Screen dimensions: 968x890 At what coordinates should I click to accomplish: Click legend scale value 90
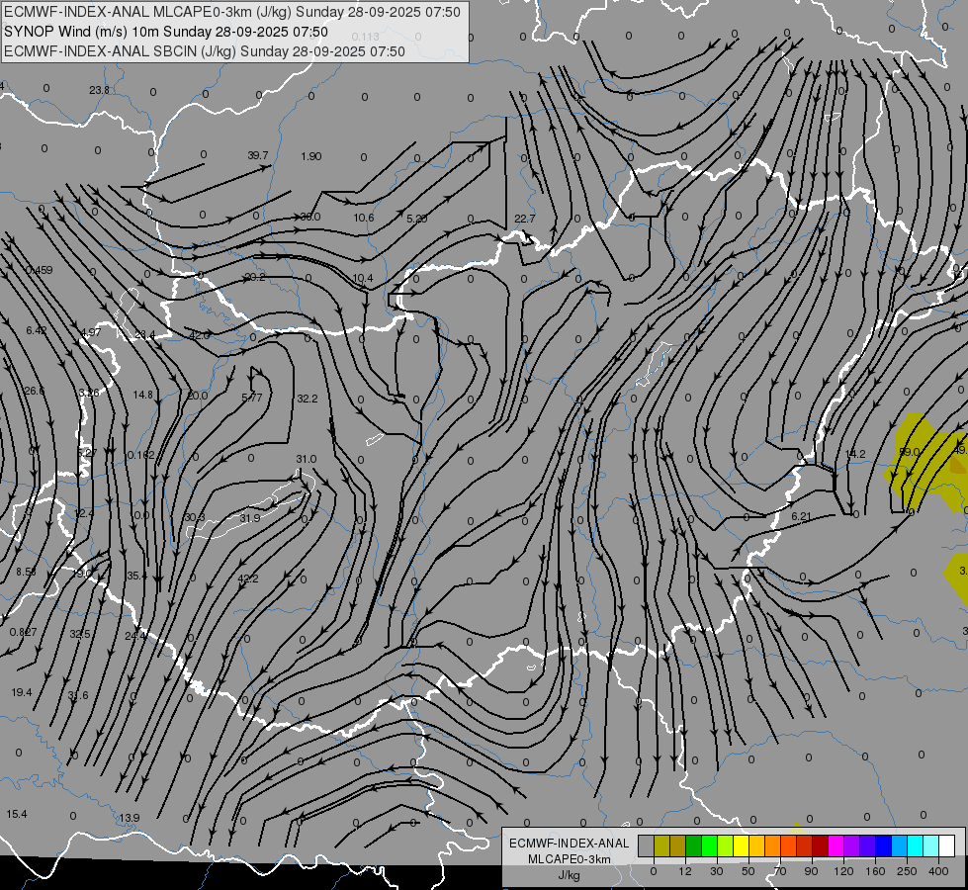(811, 871)
